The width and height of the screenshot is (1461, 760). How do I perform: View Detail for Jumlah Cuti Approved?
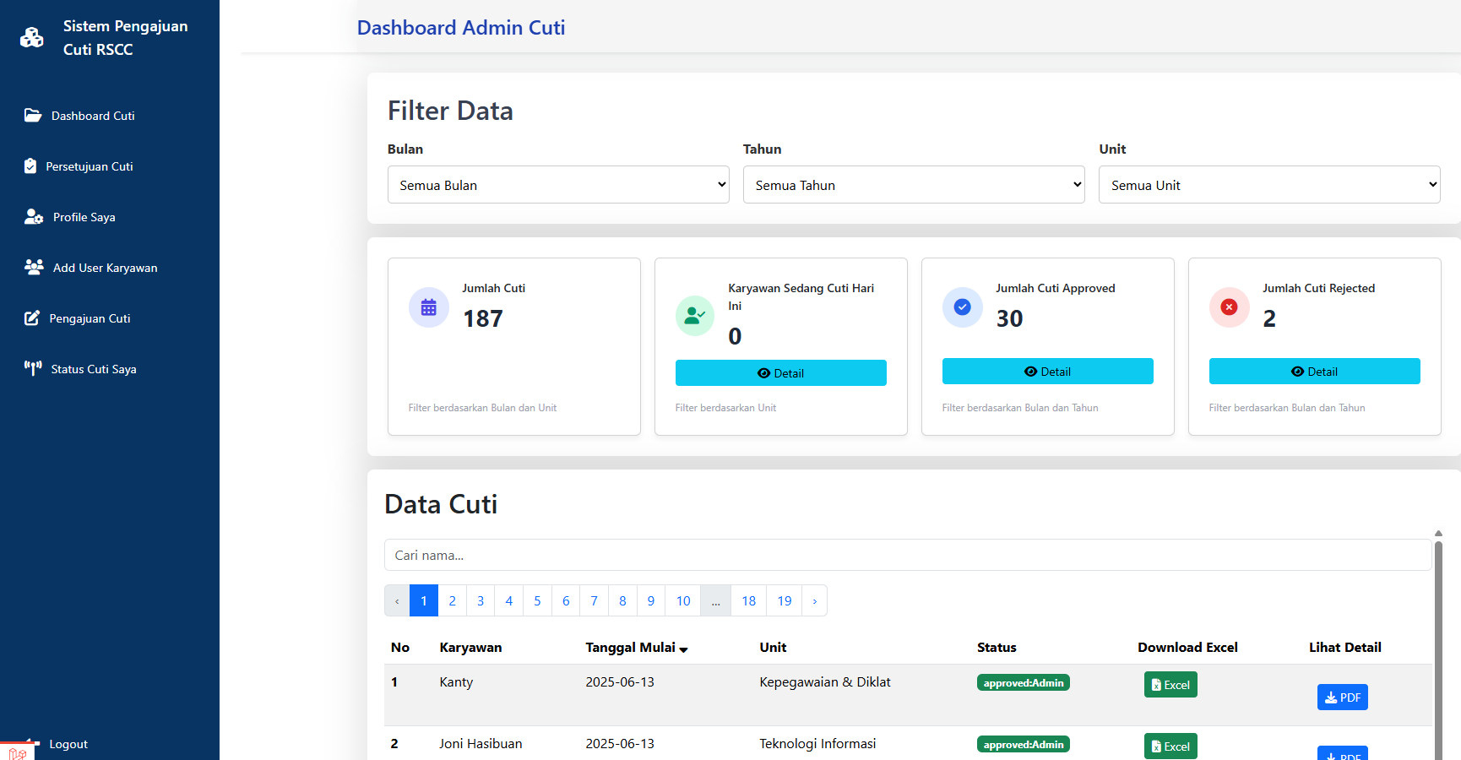1047,372
